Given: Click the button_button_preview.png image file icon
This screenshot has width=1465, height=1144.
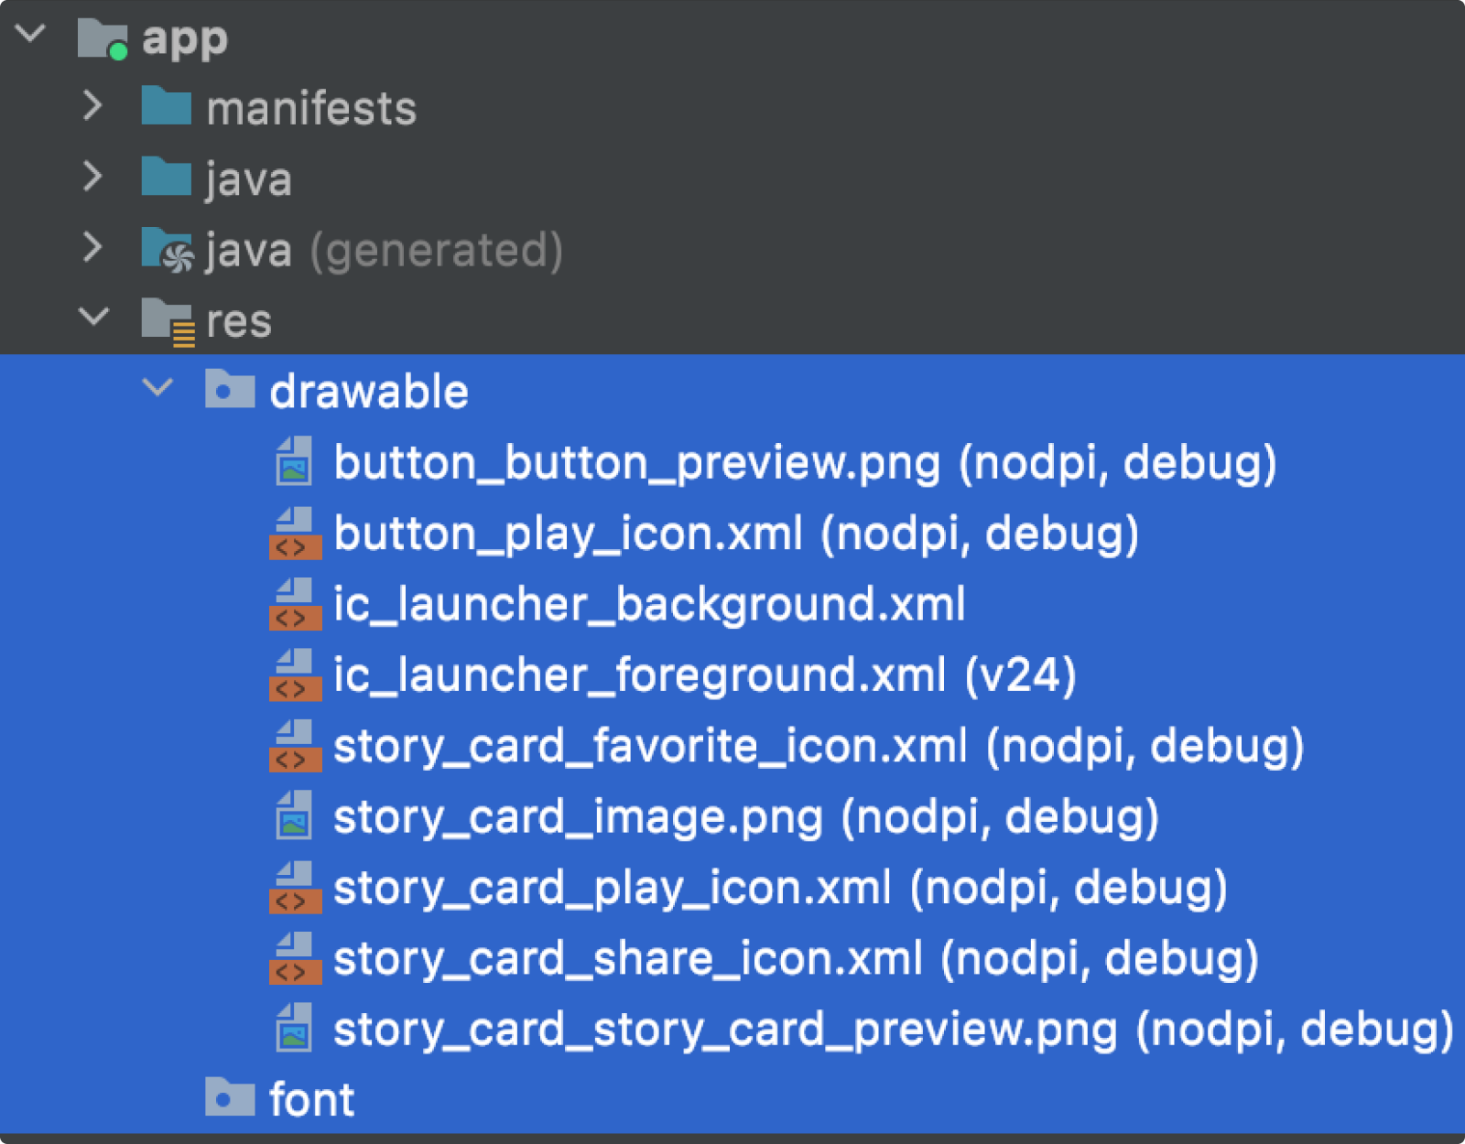Looking at the screenshot, I should 294,460.
